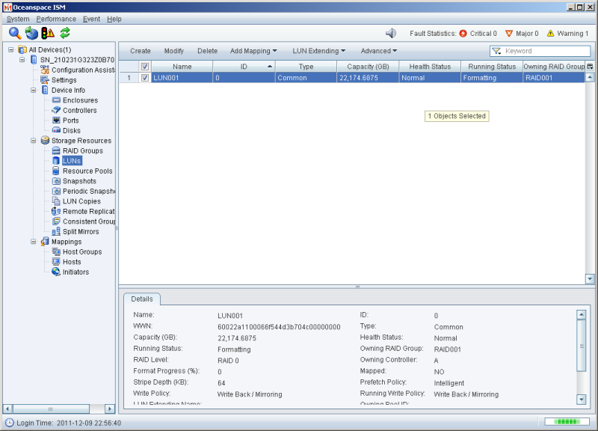
Task: Click the Formatting running status cell
Action: (492, 78)
